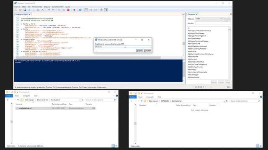
Task: Open quick access toolbar dropdown in backuptemp
Action: [x=141, y=93]
